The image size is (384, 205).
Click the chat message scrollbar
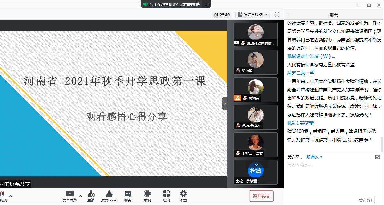(x=382, y=144)
